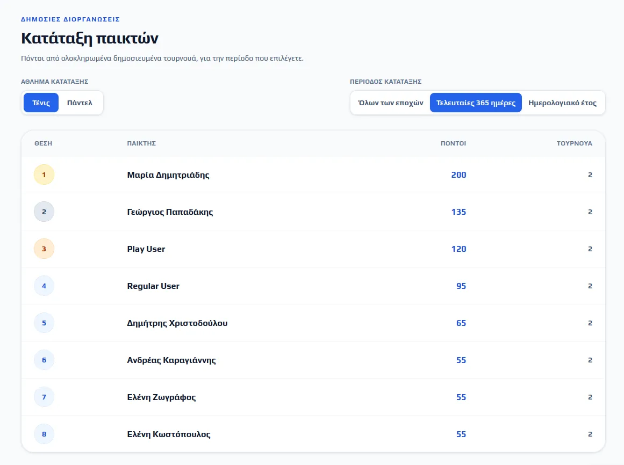
Task: Click the ΠΕΡΙΟΔΟΣ ΚΑΤΑΤΑΞΗΣ label
Action: point(385,82)
